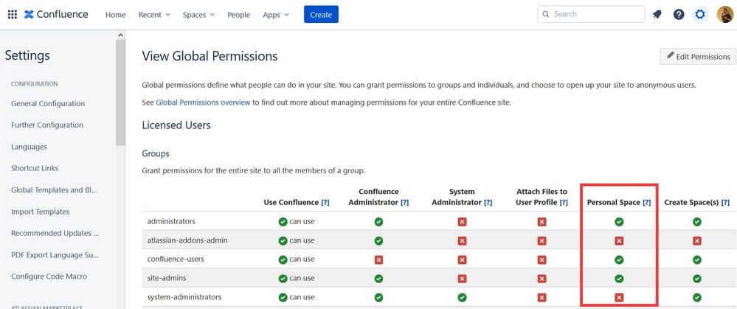Expand the Spaces dropdown menu

point(198,15)
